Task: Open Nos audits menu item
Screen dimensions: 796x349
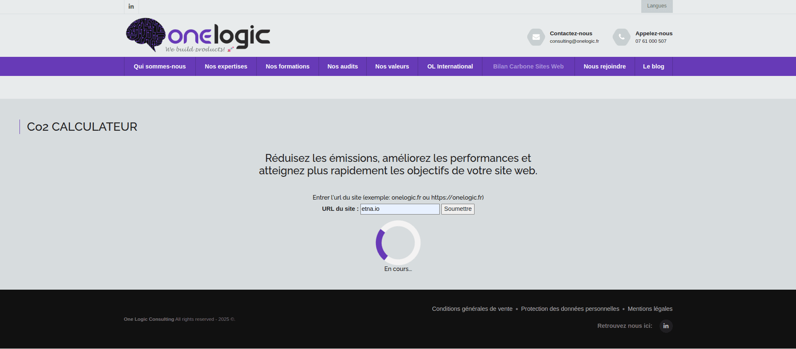Action: coord(342,66)
